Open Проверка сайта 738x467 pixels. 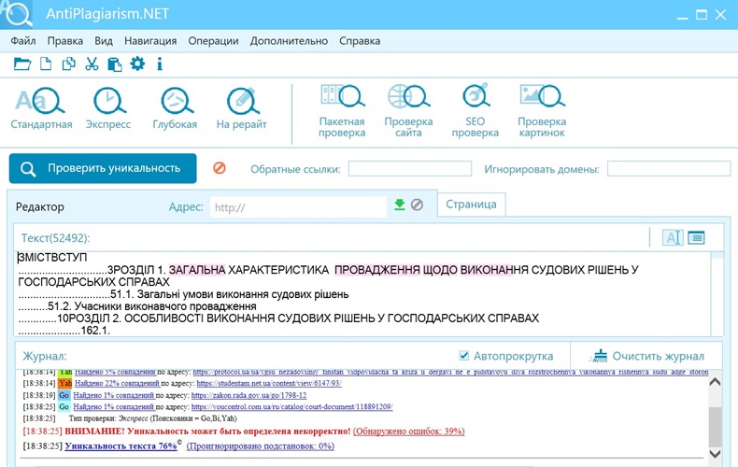(408, 111)
